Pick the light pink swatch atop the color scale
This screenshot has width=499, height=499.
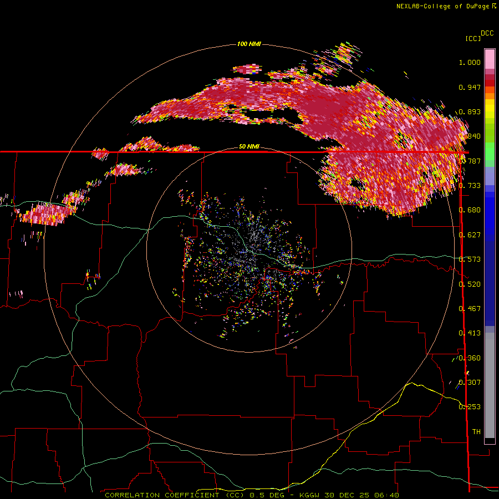[490, 59]
